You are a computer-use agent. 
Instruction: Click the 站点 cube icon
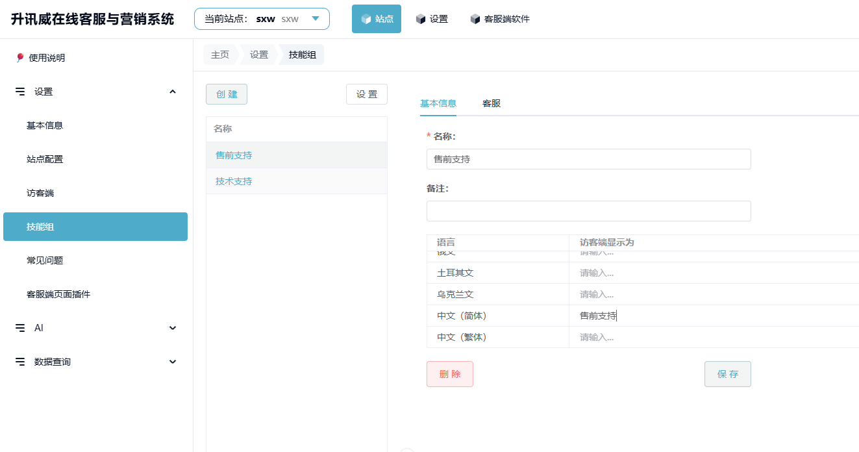[x=366, y=19]
